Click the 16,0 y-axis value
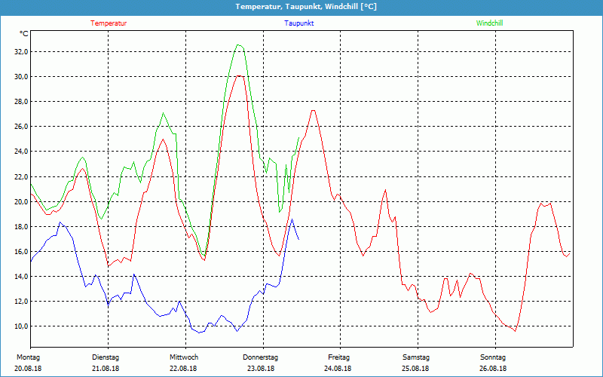 click(x=21, y=252)
